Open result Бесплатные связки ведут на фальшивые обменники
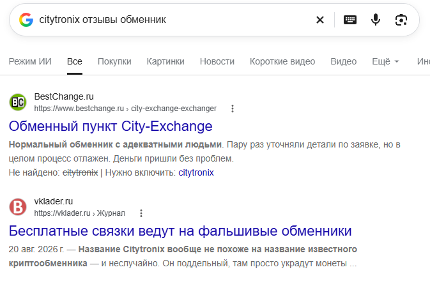 [x=180, y=231]
